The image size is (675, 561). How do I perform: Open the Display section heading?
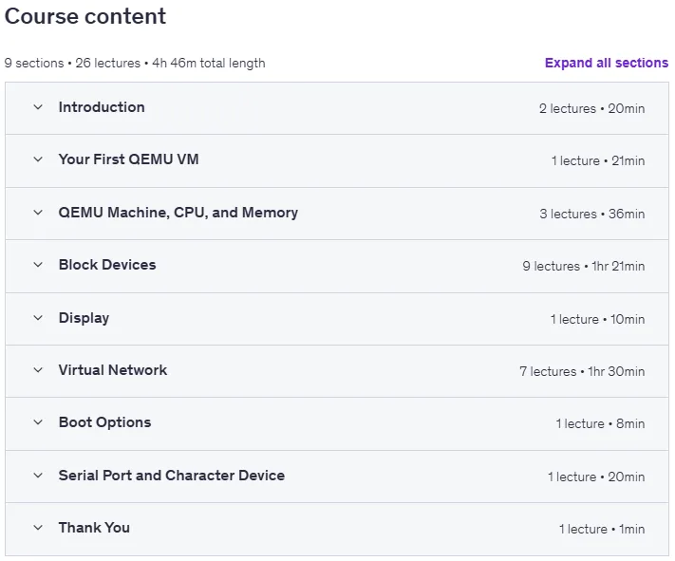[84, 318]
